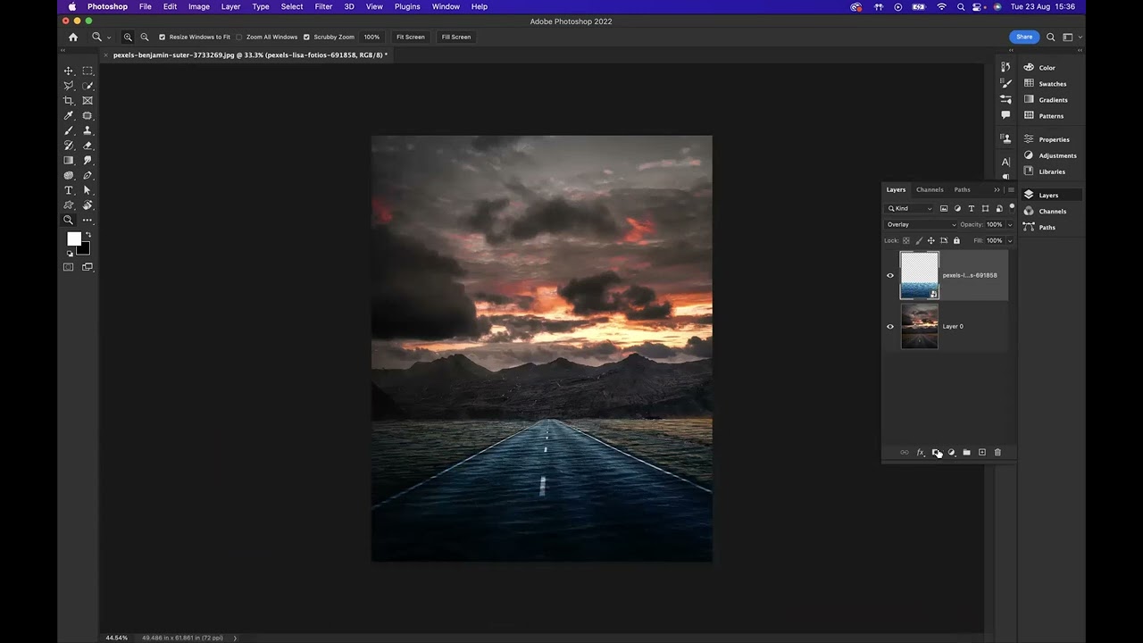Select the Horizontal Type tool

click(68, 190)
